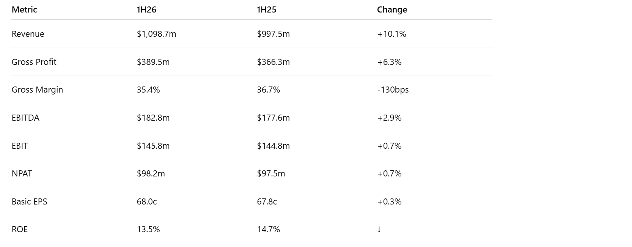The image size is (632, 247).
Task: Click the $1,098.7m revenue value
Action: tap(156, 34)
